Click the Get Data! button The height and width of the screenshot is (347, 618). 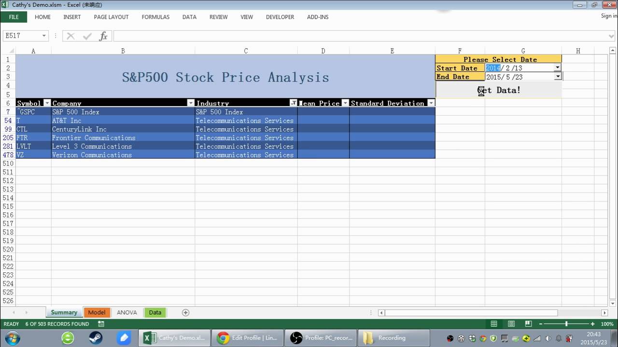(x=499, y=90)
